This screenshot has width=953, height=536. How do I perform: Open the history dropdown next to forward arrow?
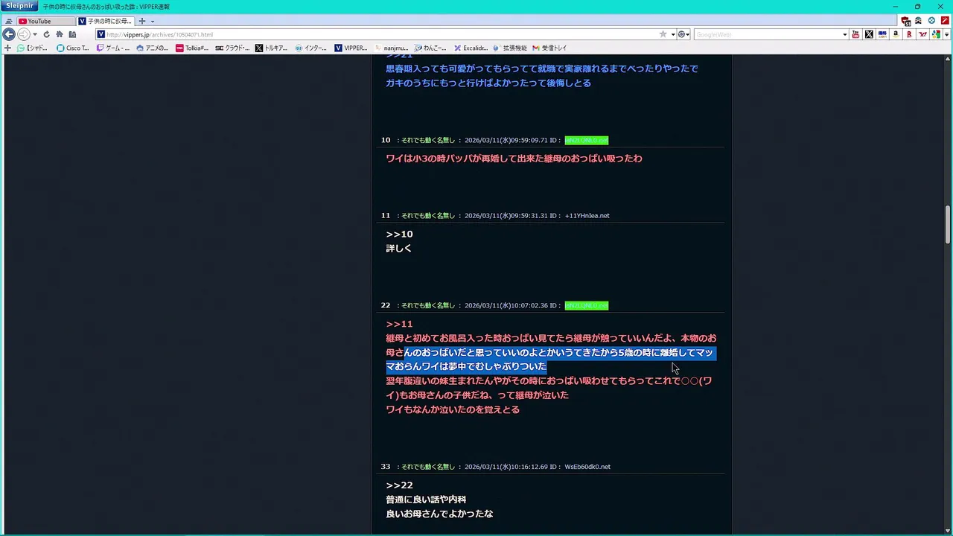pos(34,34)
